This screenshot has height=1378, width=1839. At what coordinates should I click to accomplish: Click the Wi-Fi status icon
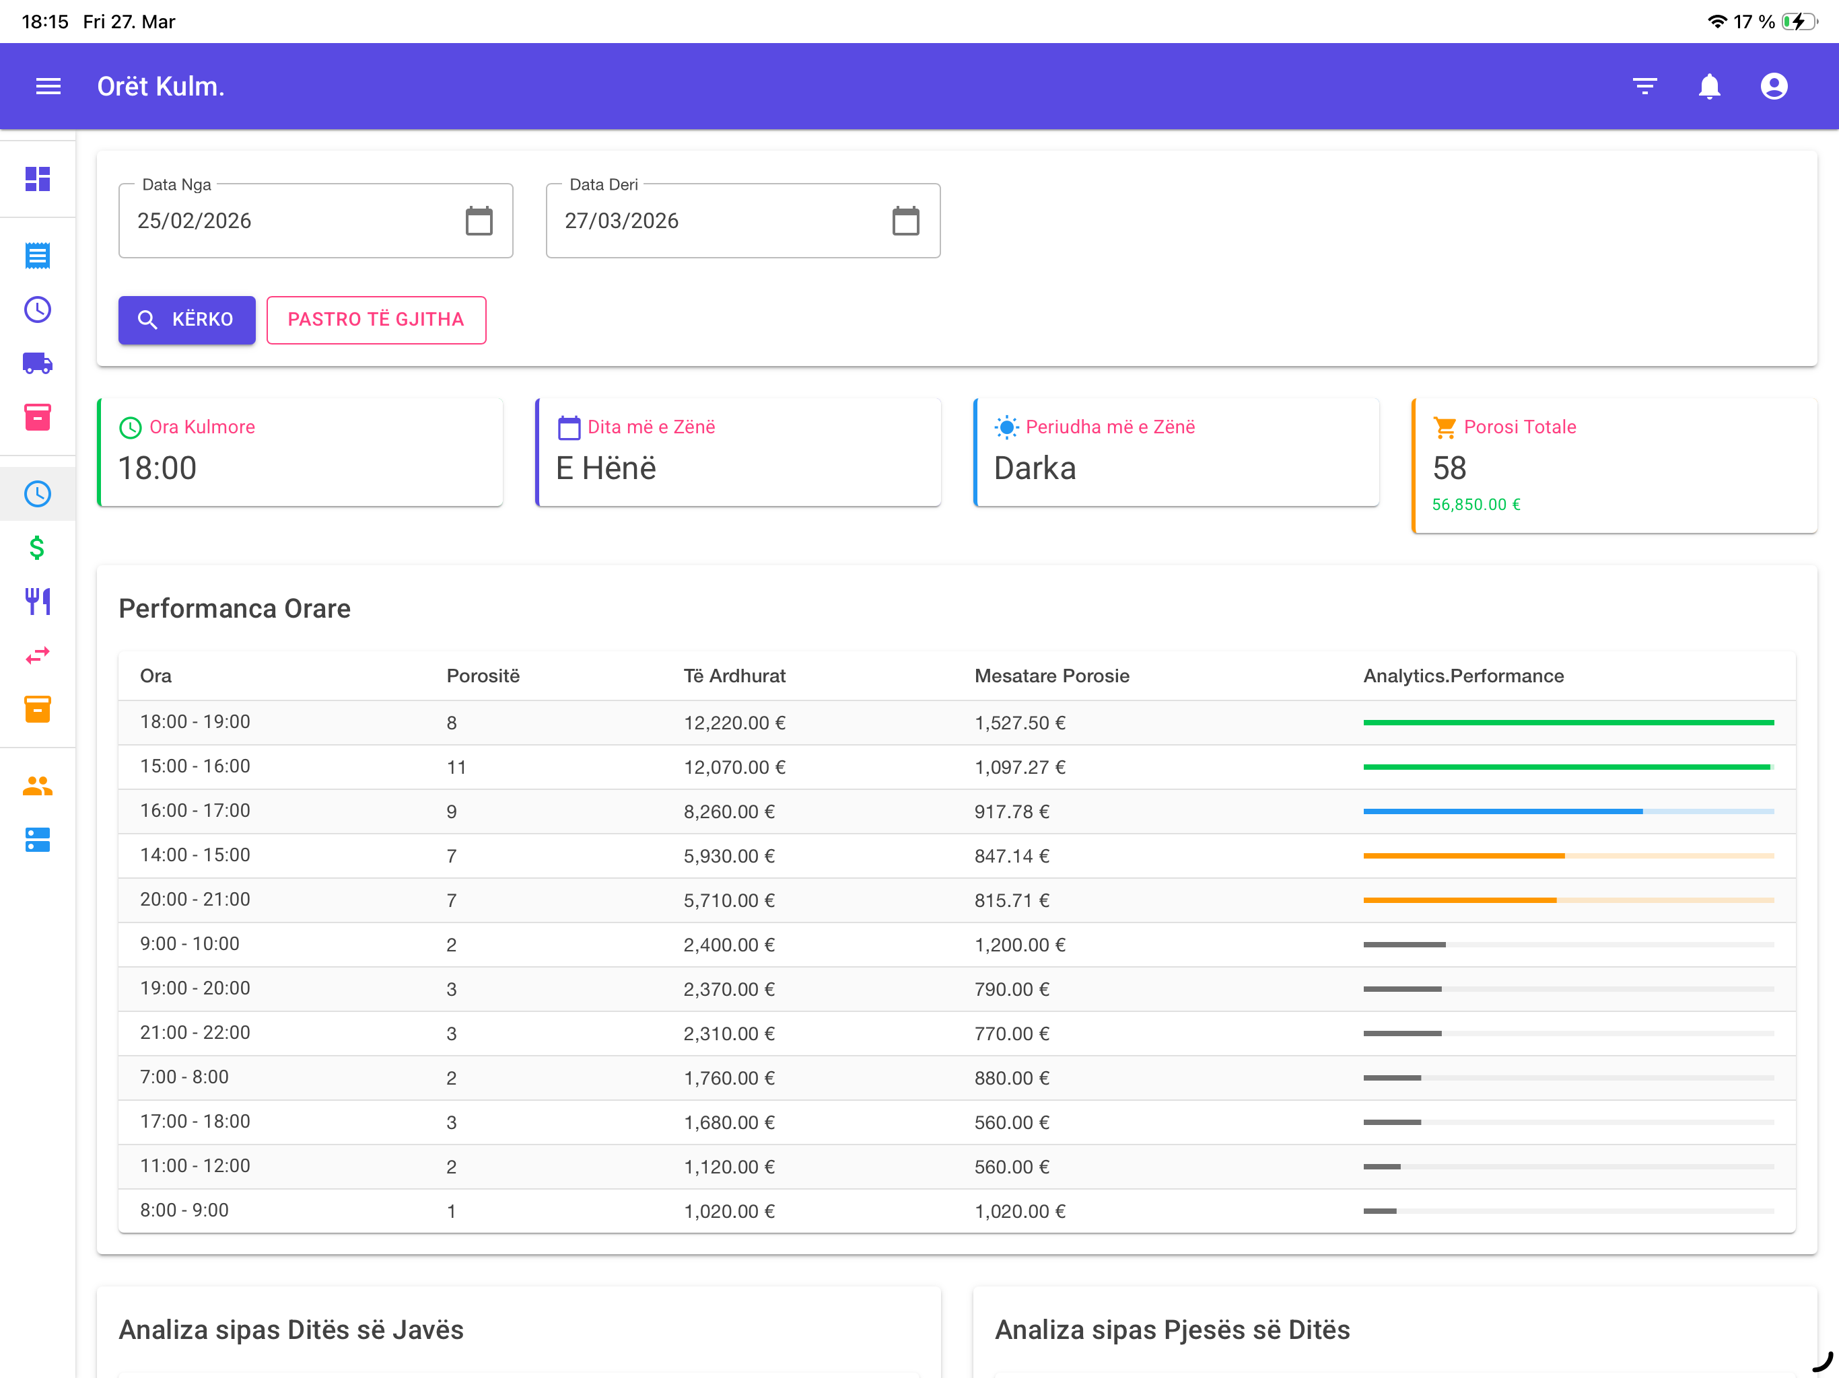(1718, 22)
